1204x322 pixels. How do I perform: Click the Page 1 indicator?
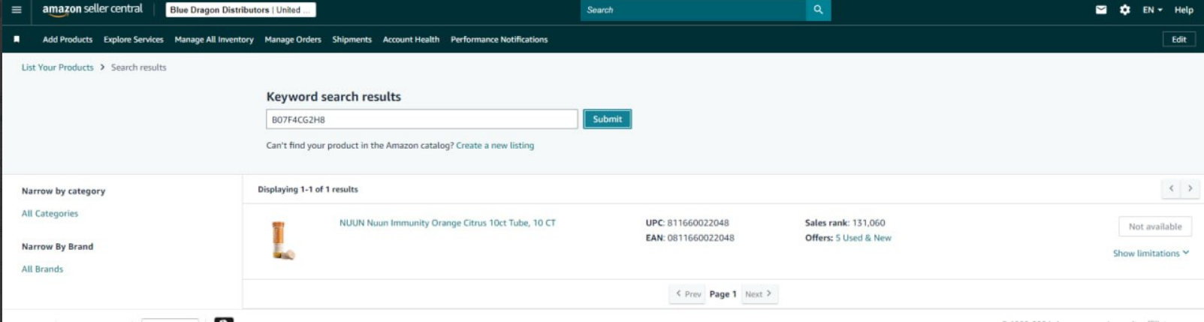723,293
